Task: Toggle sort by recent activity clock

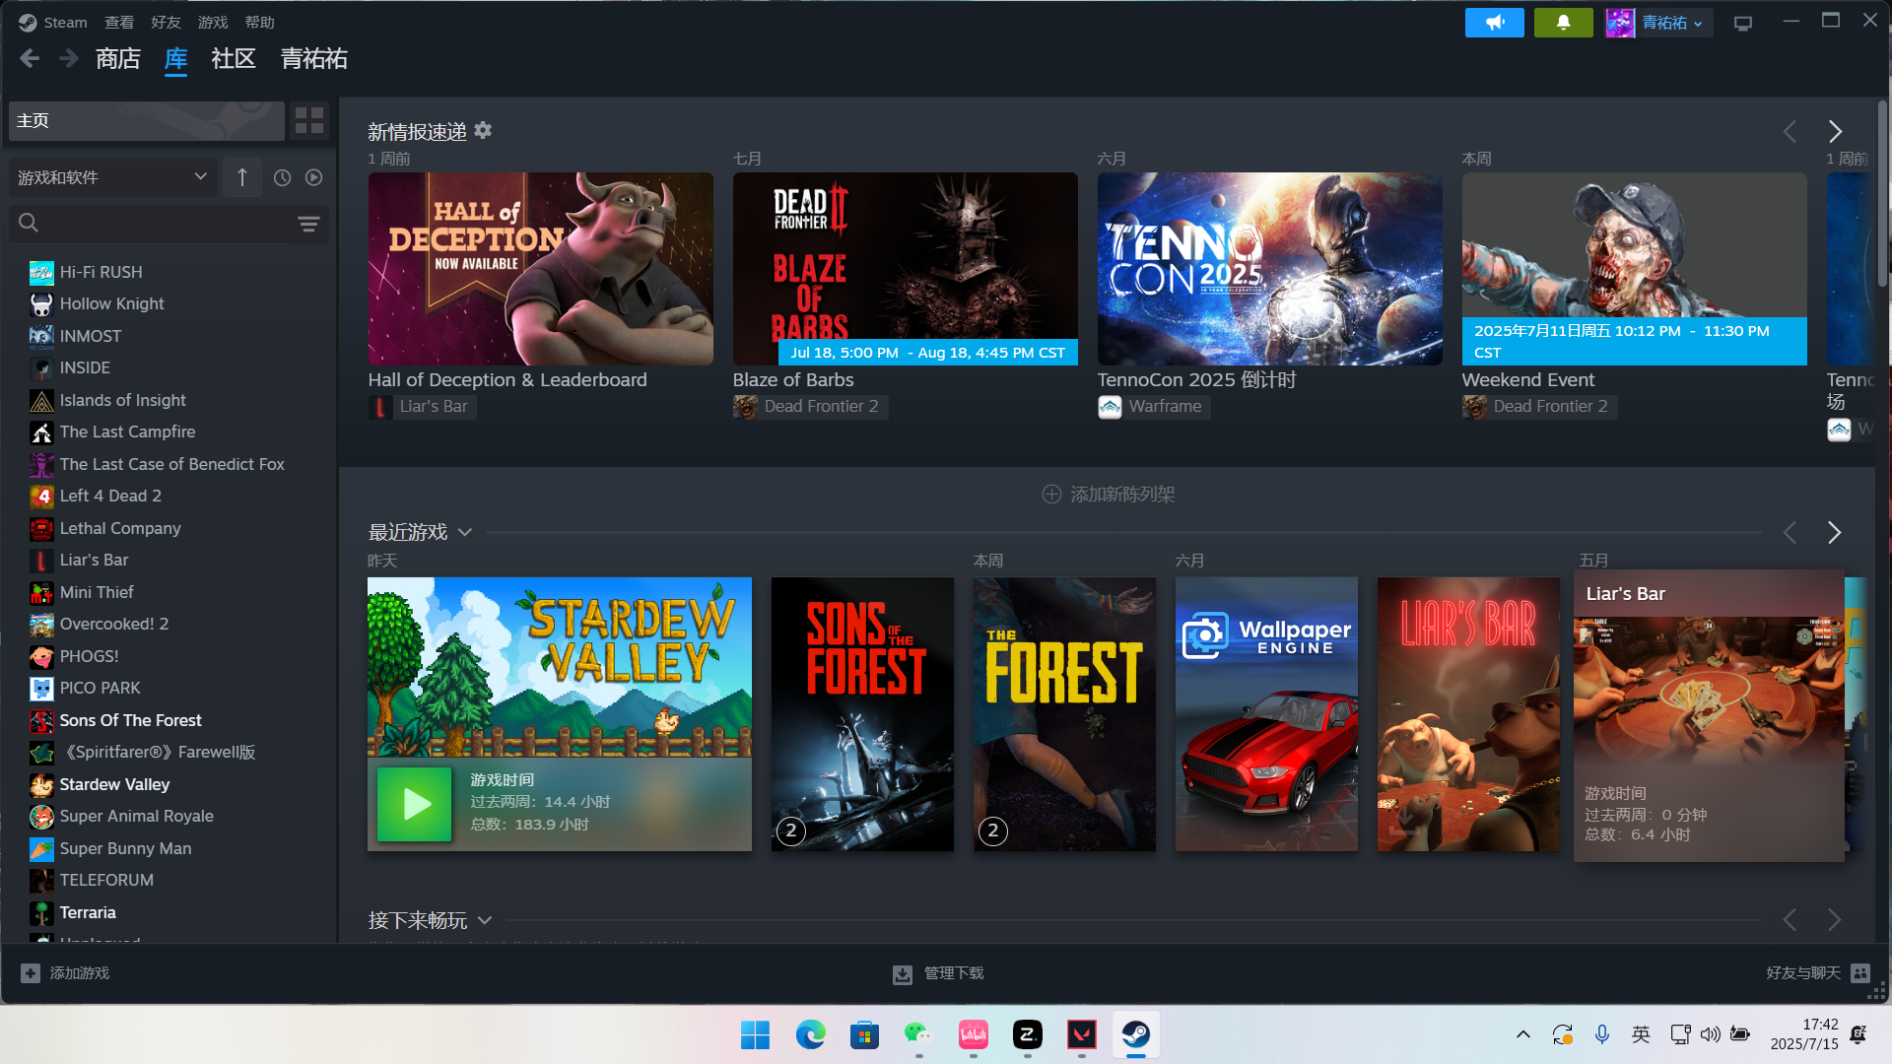Action: (x=282, y=177)
